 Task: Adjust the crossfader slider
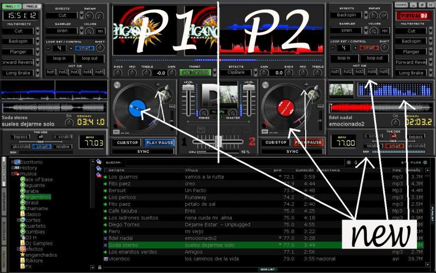[218, 141]
